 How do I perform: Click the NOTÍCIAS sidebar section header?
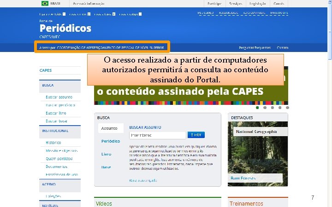pyautogui.click(x=60, y=204)
